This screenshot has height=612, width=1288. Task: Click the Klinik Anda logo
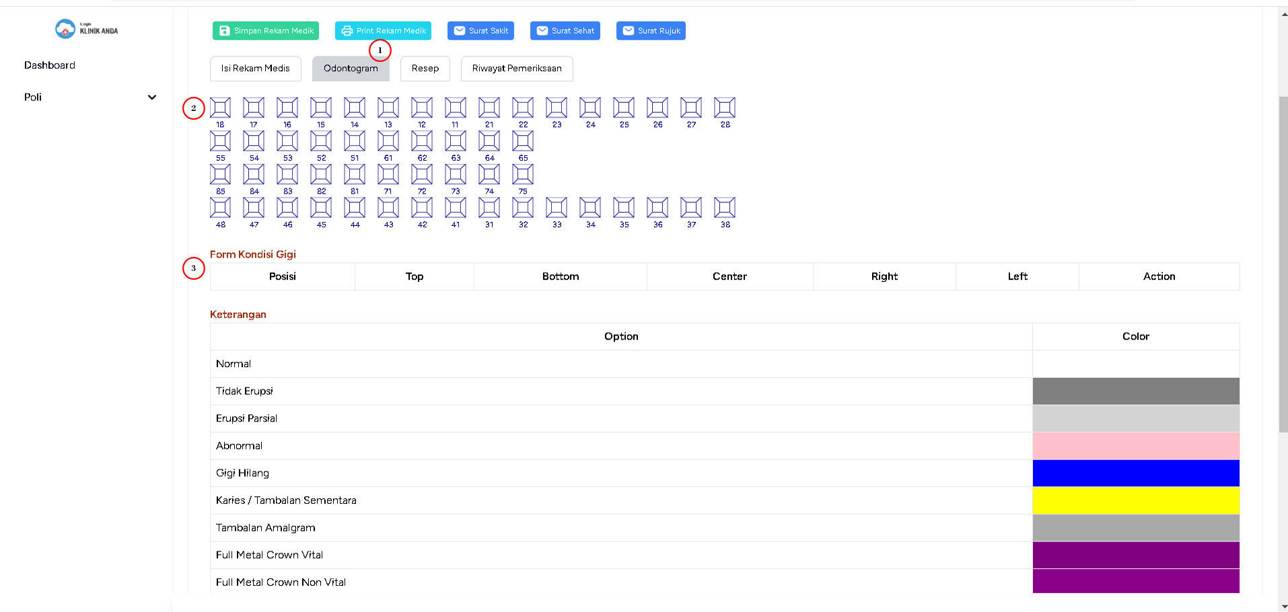tap(86, 29)
